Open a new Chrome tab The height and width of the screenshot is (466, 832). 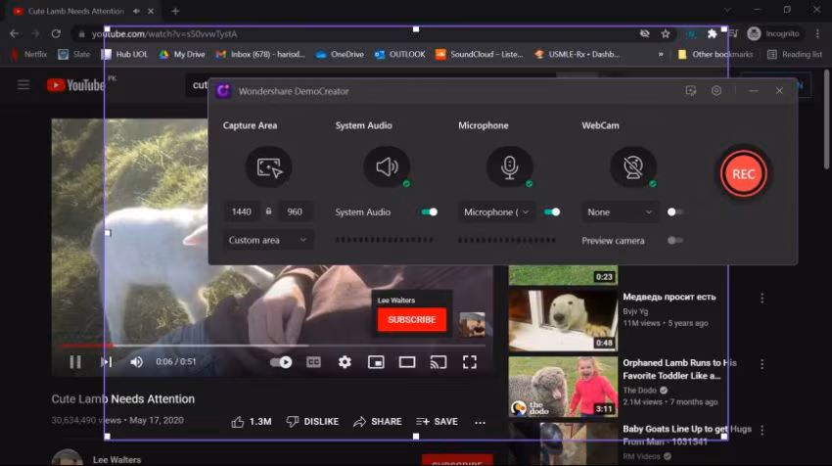point(175,11)
